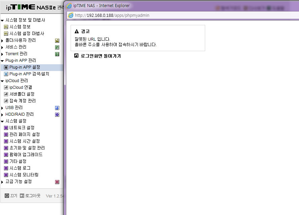This screenshot has height=215, width=299.
Task: Click the USB 관리 label
Action: [x=14, y=108]
